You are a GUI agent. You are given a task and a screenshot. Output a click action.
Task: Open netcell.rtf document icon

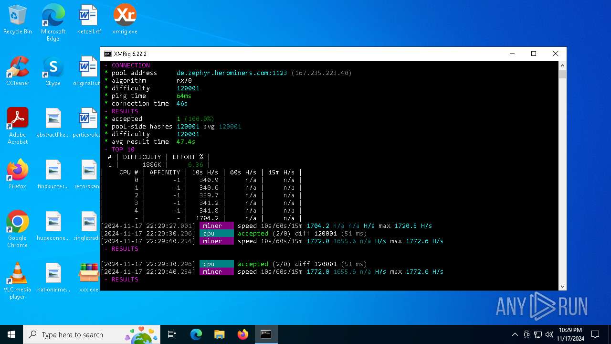pyautogui.click(x=89, y=20)
